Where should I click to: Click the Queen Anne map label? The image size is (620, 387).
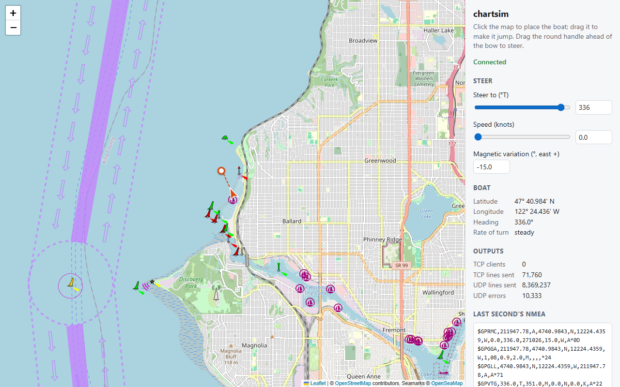tap(363, 376)
